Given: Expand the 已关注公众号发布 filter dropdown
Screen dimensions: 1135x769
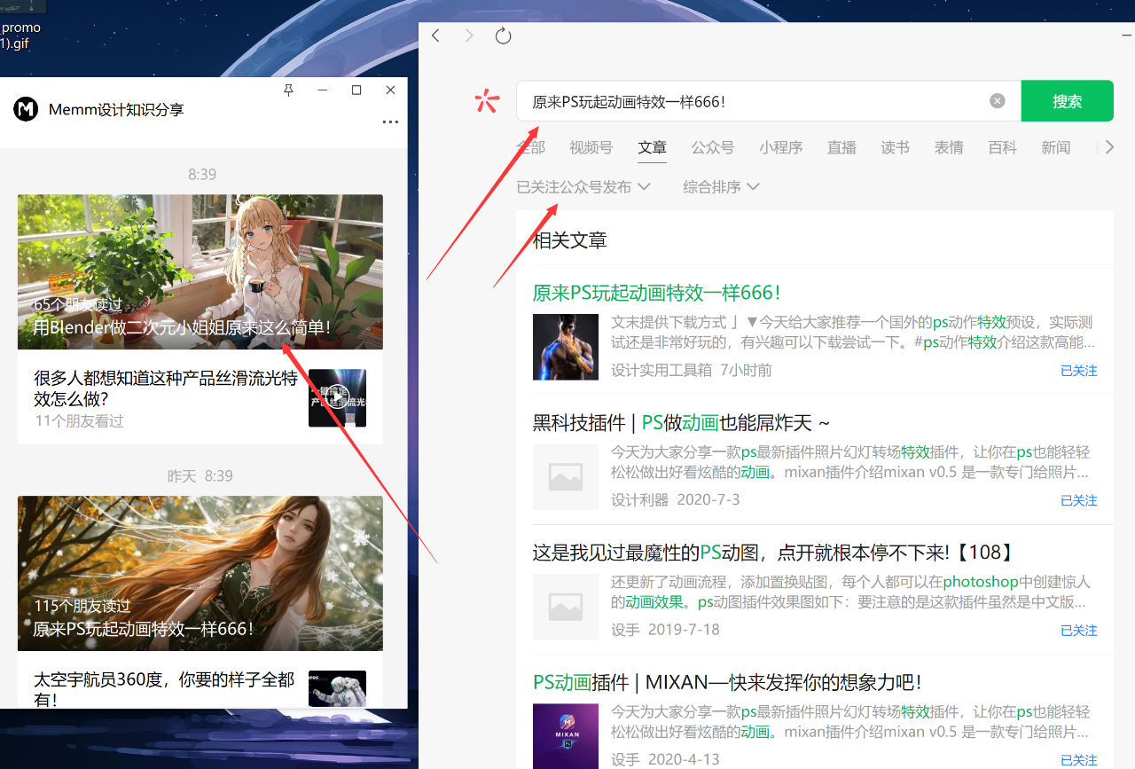Looking at the screenshot, I should [x=583, y=187].
